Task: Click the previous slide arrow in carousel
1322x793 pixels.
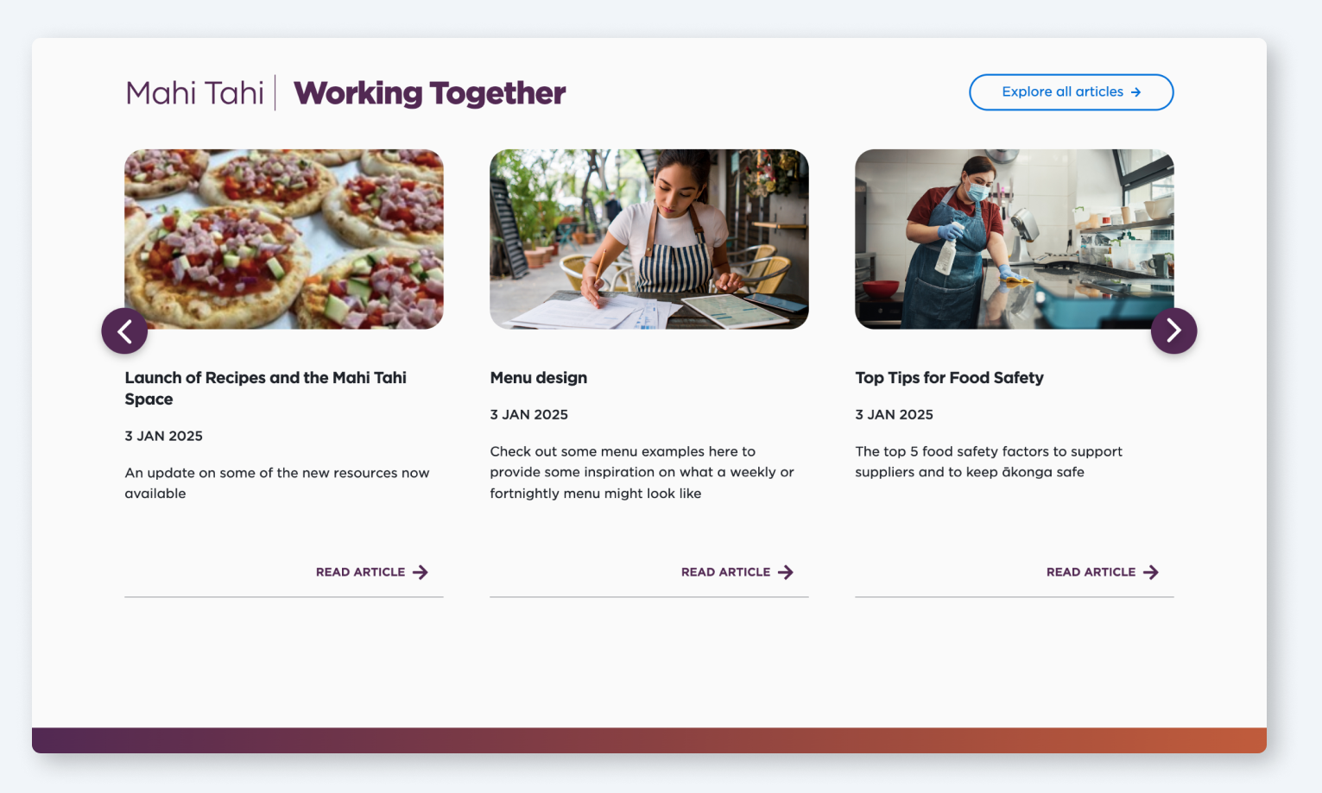Action: click(x=124, y=330)
